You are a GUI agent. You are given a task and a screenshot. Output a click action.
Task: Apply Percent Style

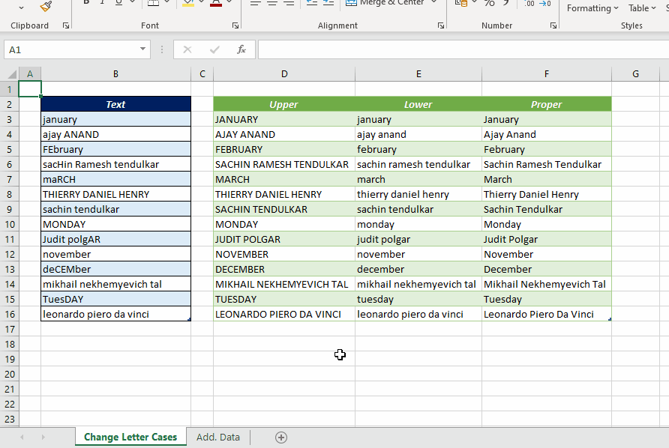[x=490, y=2]
